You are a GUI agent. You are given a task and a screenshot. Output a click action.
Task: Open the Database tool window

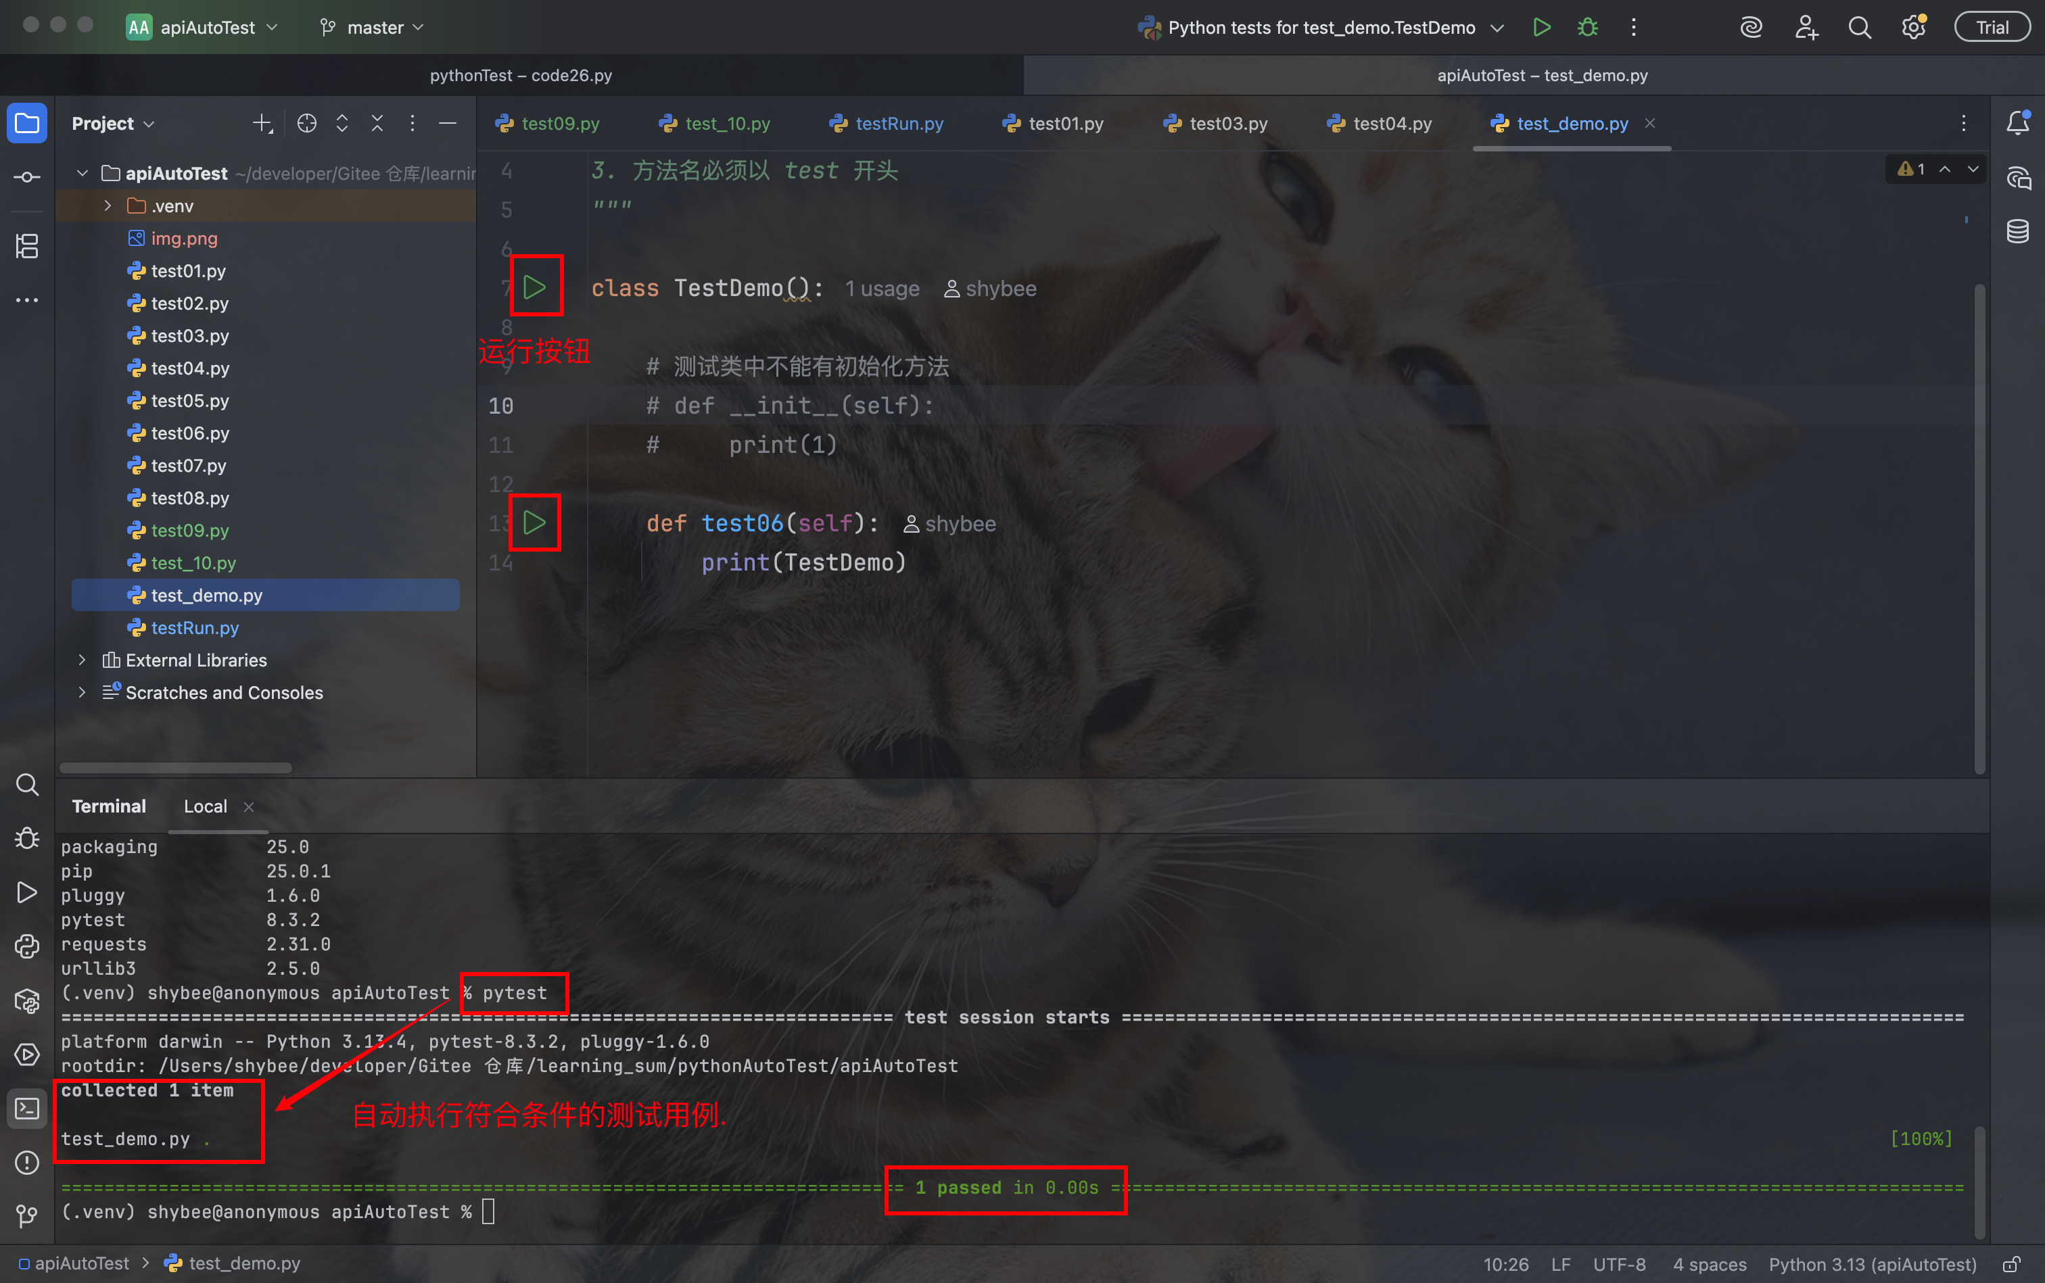coord(2018,231)
